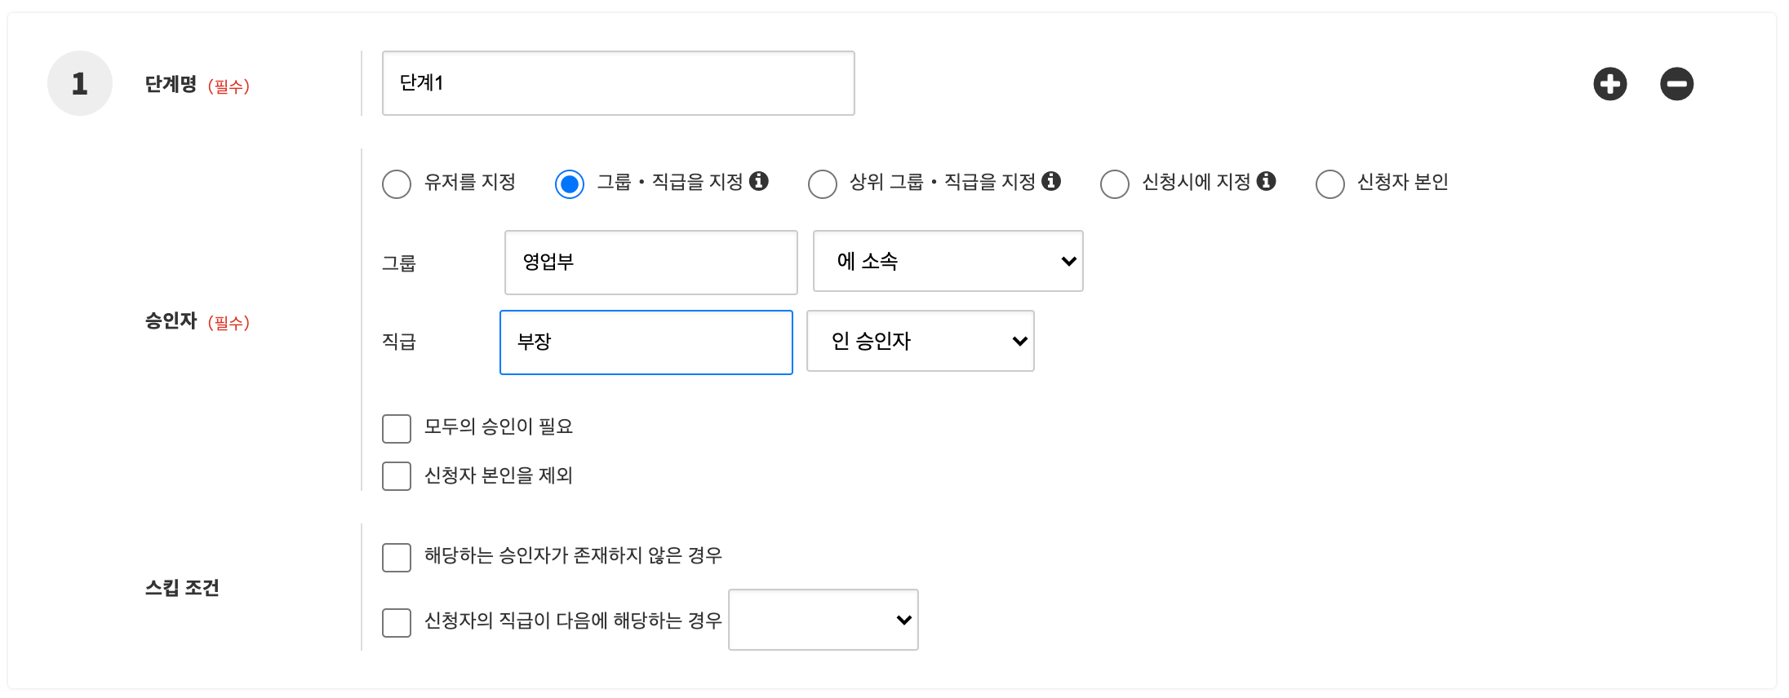Click the 직급 field containing 부장
1789x698 pixels.
pos(646,342)
